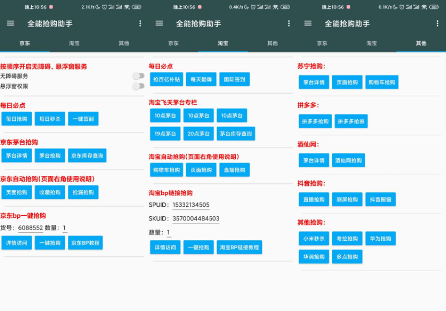Select the 京东 tab on the middle screen
Image resolution: width=446 pixels, height=311 pixels.
(174, 43)
